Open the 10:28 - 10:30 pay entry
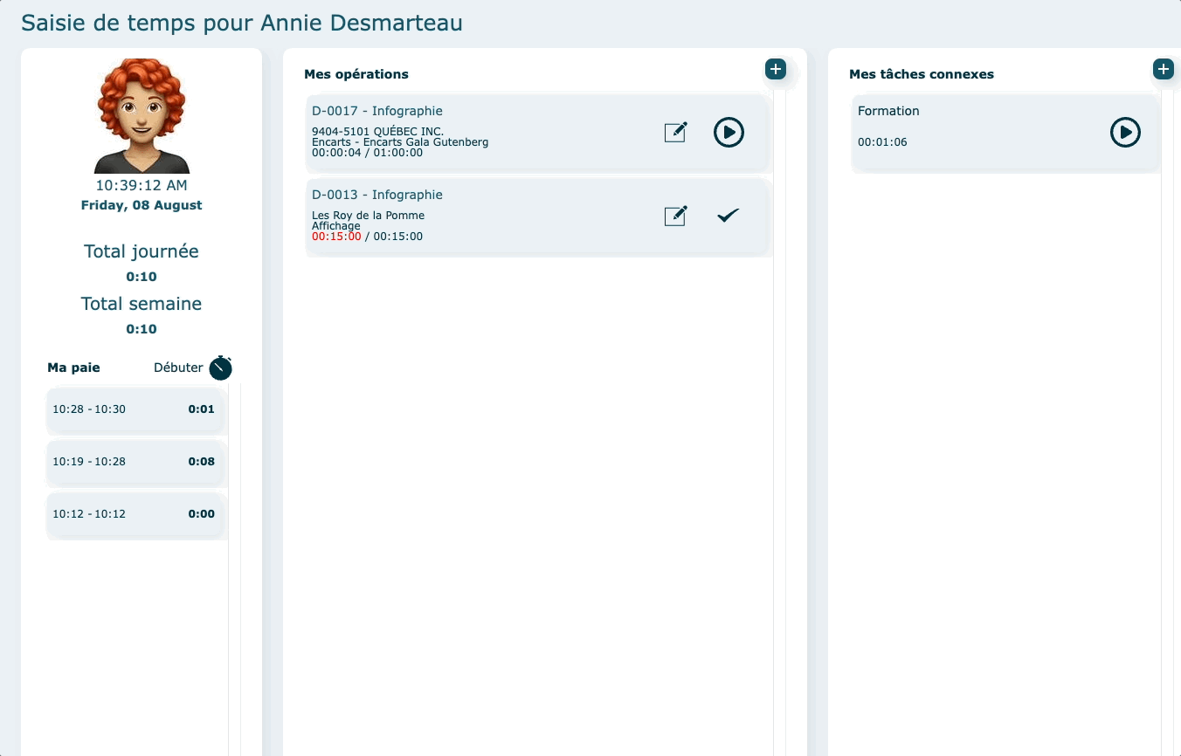Image resolution: width=1181 pixels, height=756 pixels. pos(135,409)
